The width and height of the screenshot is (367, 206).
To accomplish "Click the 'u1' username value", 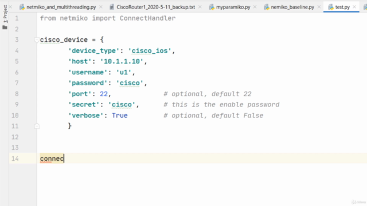I will tap(124, 73).
